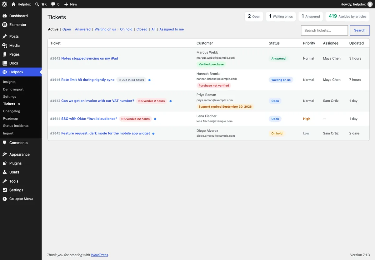Screen dimensions: 375x260
Task: Open the Roadmap submenu item
Action: tap(11, 118)
